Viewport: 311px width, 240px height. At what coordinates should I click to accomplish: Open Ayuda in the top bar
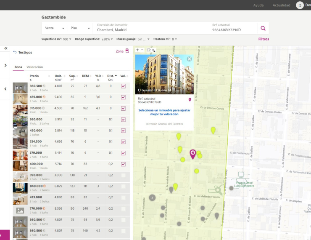coord(258,5)
